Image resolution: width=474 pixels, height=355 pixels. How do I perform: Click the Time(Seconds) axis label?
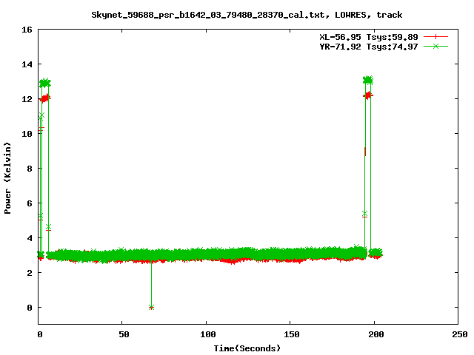(247, 348)
